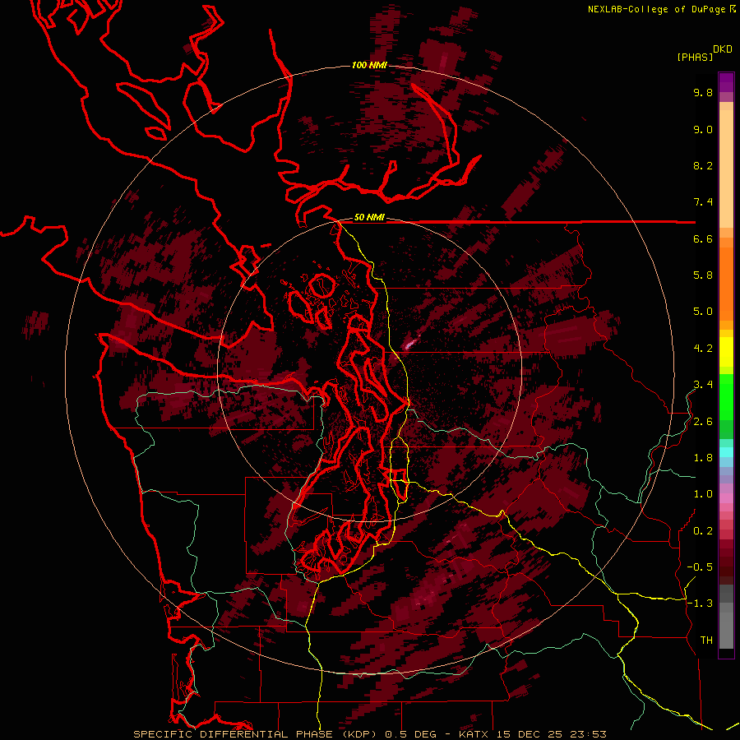This screenshot has width=740, height=740.
Task: Click the 0.2 value on the color scale
Action: coord(703,531)
